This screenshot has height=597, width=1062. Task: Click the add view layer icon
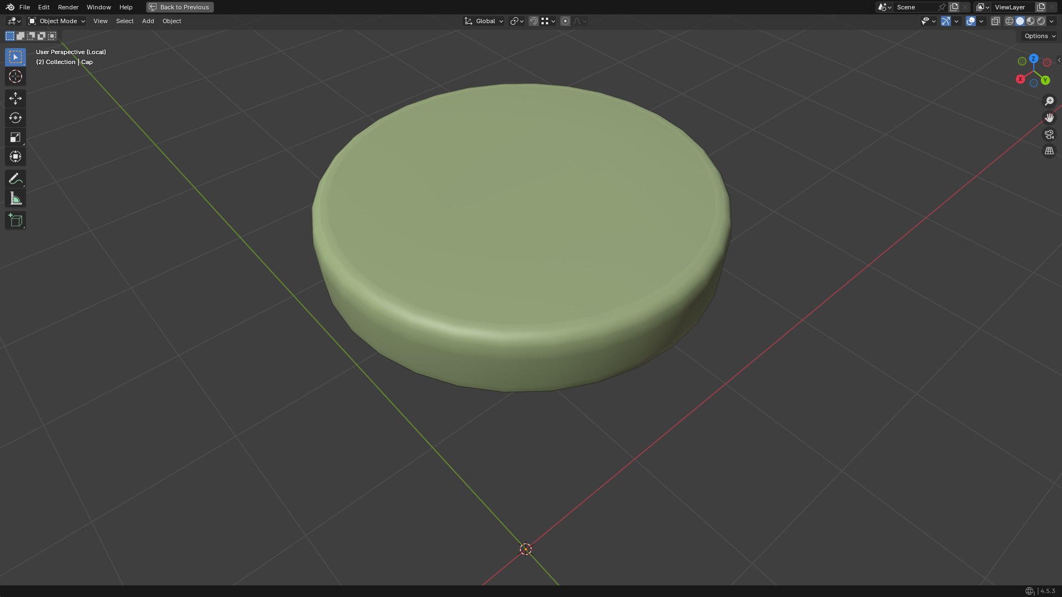(1040, 7)
